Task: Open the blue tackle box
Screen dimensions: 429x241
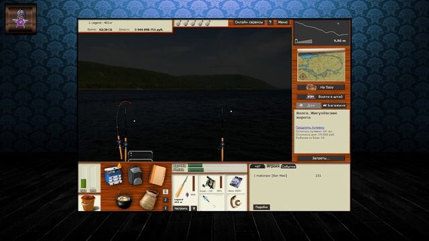Action: 113,175
